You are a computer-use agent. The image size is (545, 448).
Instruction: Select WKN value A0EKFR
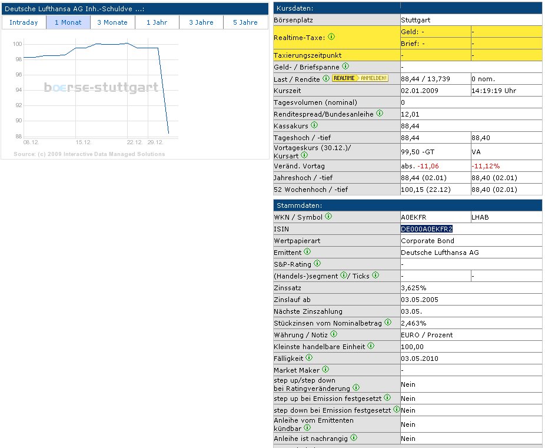pyautogui.click(x=414, y=217)
